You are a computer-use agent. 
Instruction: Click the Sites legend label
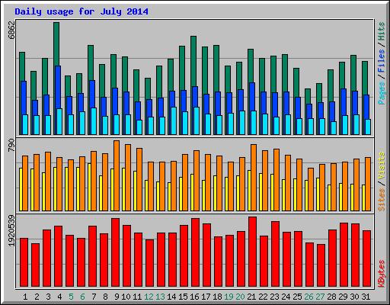pos(381,200)
